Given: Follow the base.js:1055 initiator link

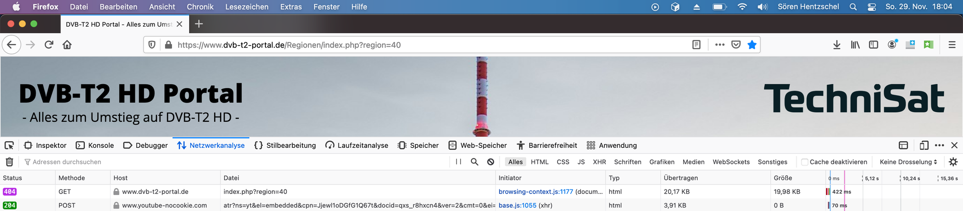Looking at the screenshot, I should coord(518,205).
